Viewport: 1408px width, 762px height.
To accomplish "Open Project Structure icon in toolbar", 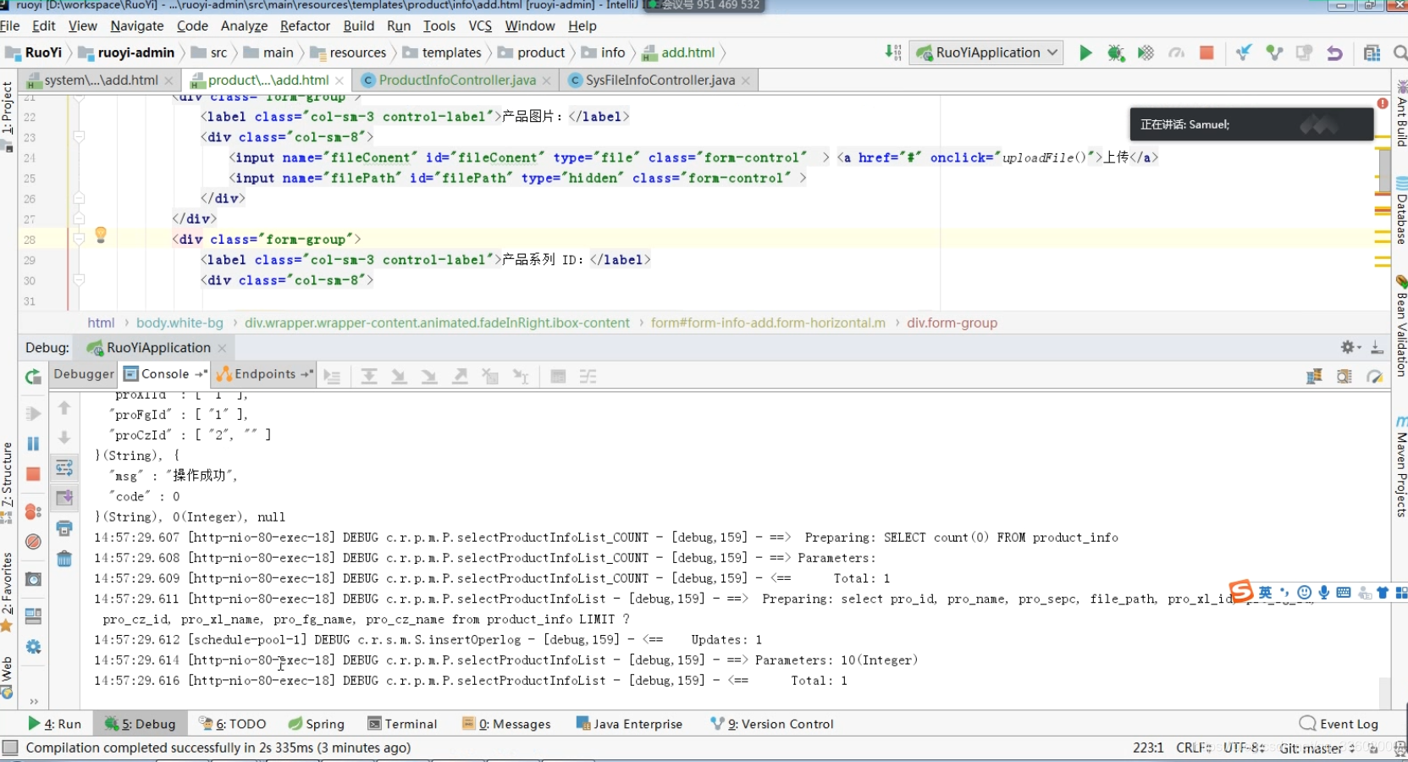I will pos(1372,53).
